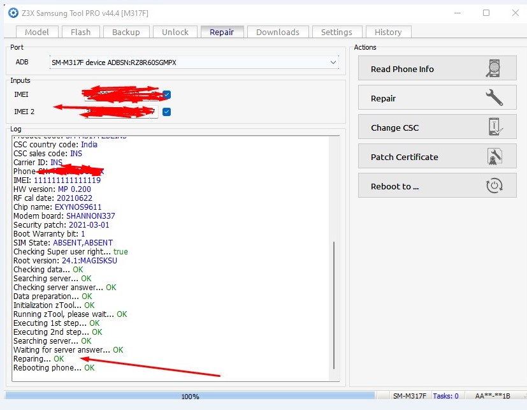Click 'SIM State: ABSENT,ABSENT' log line
527x410 pixels.
pos(63,242)
